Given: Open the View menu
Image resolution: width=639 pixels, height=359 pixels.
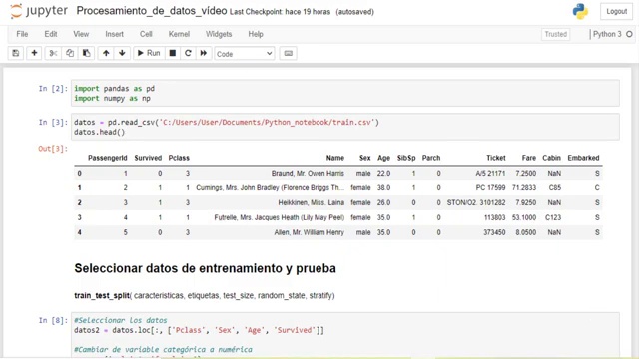Looking at the screenshot, I should coord(81,34).
